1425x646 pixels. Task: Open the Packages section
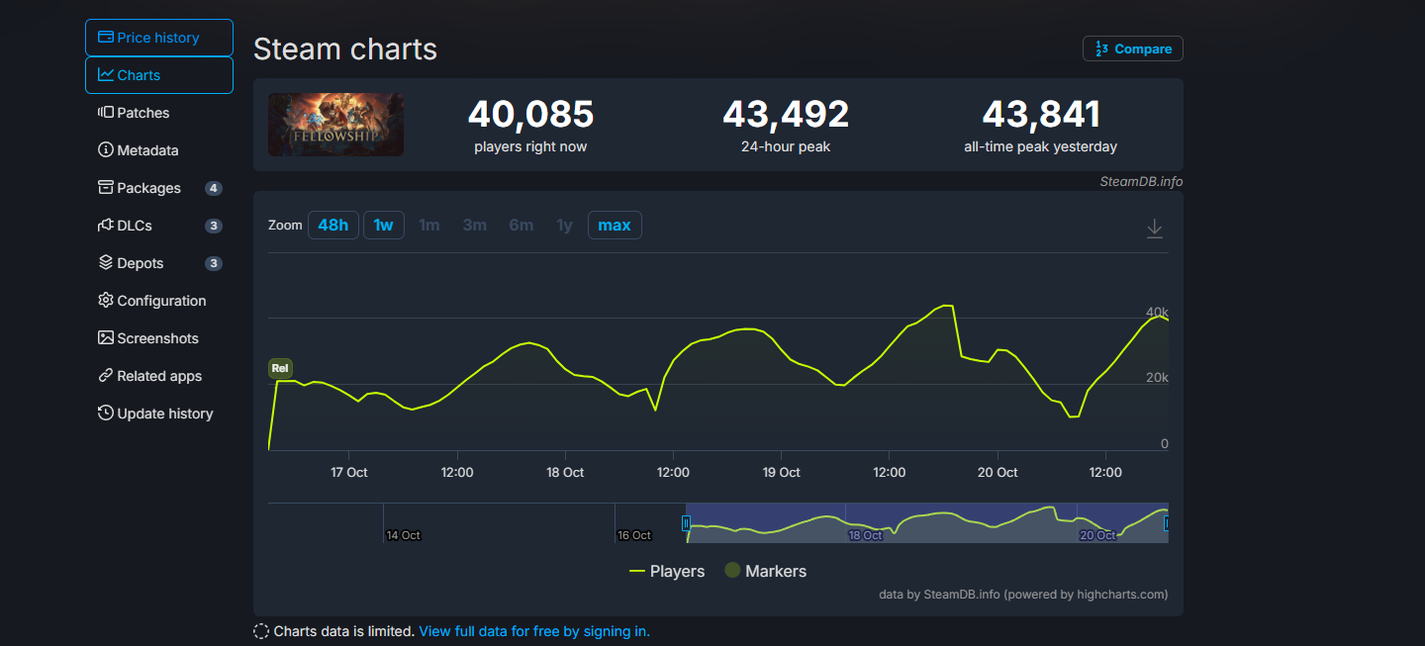click(159, 188)
